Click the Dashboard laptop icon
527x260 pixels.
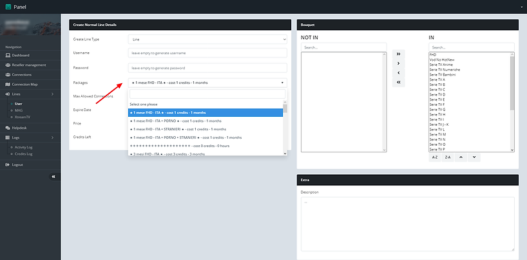pos(8,55)
